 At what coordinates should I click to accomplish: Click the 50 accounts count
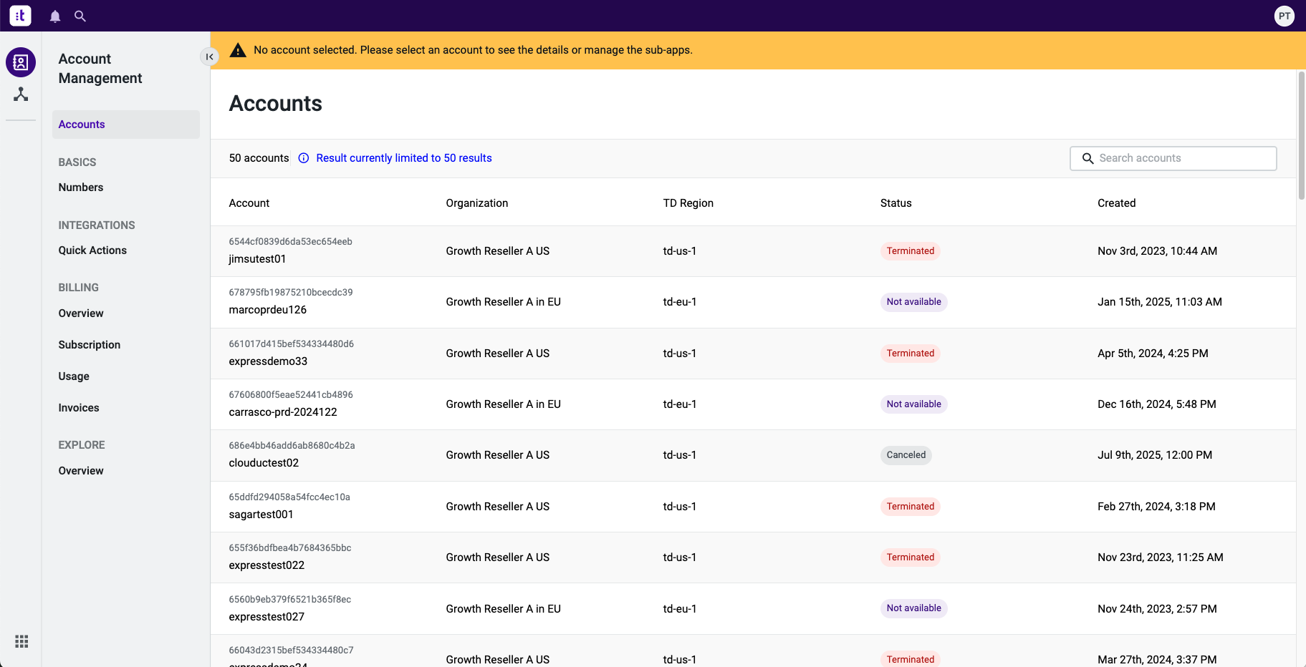coord(259,158)
